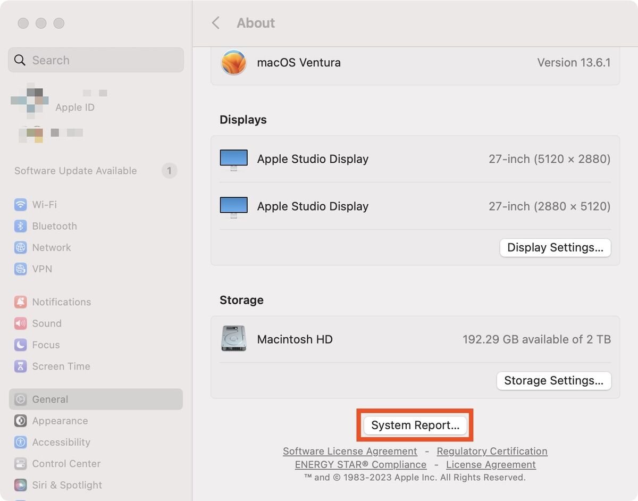Select Network label in sidebar
638x501 pixels.
point(52,247)
